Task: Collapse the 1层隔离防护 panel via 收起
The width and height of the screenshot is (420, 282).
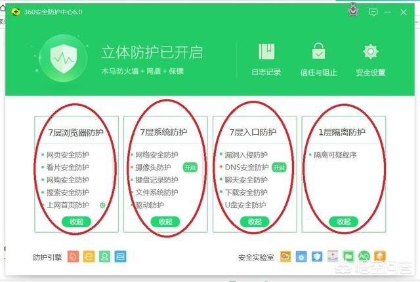Action: [x=344, y=222]
